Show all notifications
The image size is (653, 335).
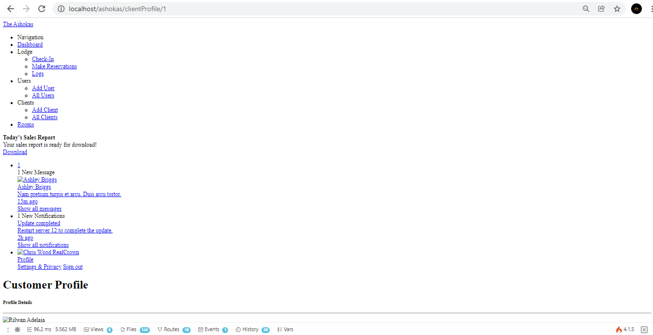click(43, 245)
